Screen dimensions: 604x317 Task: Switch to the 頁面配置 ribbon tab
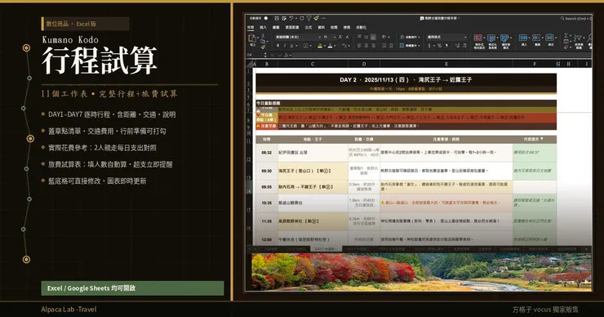tap(292, 28)
